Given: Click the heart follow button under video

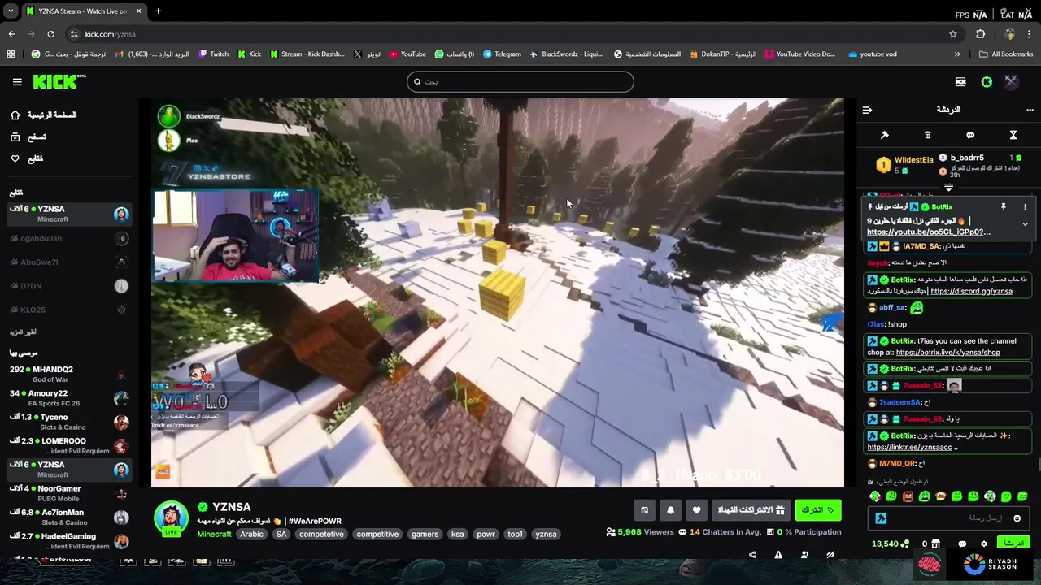Looking at the screenshot, I should [x=696, y=510].
